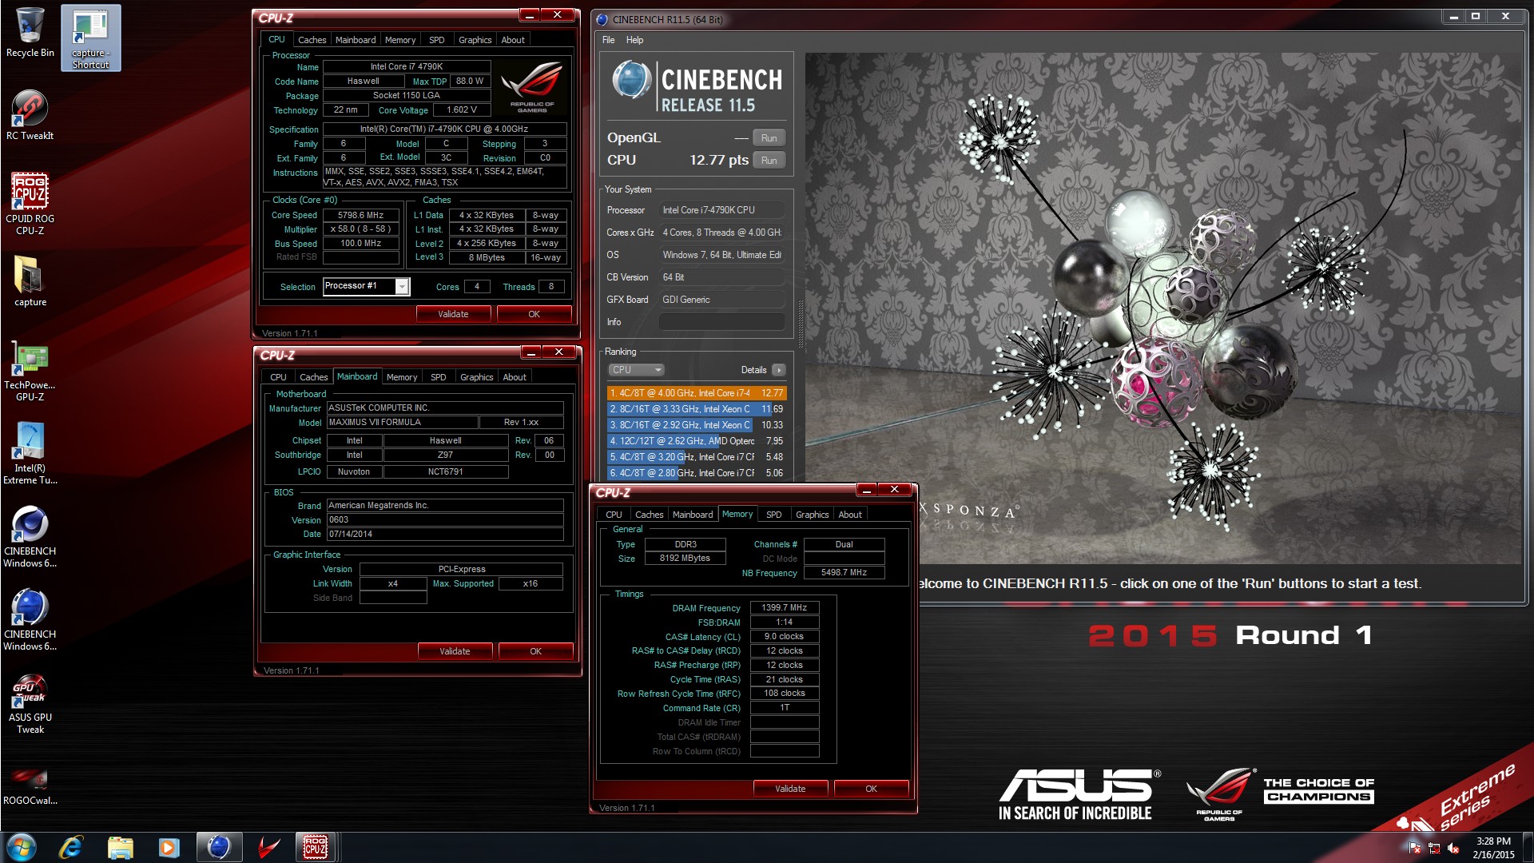Switch to ROG CPU-Z taskbar button
This screenshot has height=863, width=1534.
click(316, 847)
